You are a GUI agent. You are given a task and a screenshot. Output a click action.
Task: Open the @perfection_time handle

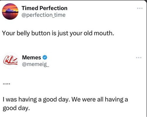44,15
